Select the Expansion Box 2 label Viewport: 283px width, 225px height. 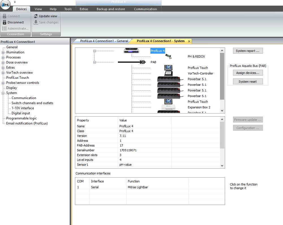[x=199, y=107]
